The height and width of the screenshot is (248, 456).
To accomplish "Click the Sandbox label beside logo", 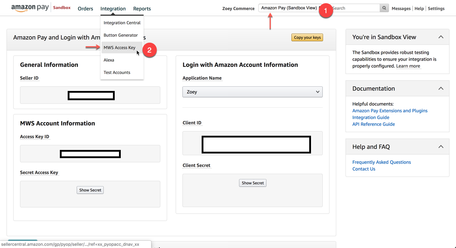I will (x=62, y=7).
